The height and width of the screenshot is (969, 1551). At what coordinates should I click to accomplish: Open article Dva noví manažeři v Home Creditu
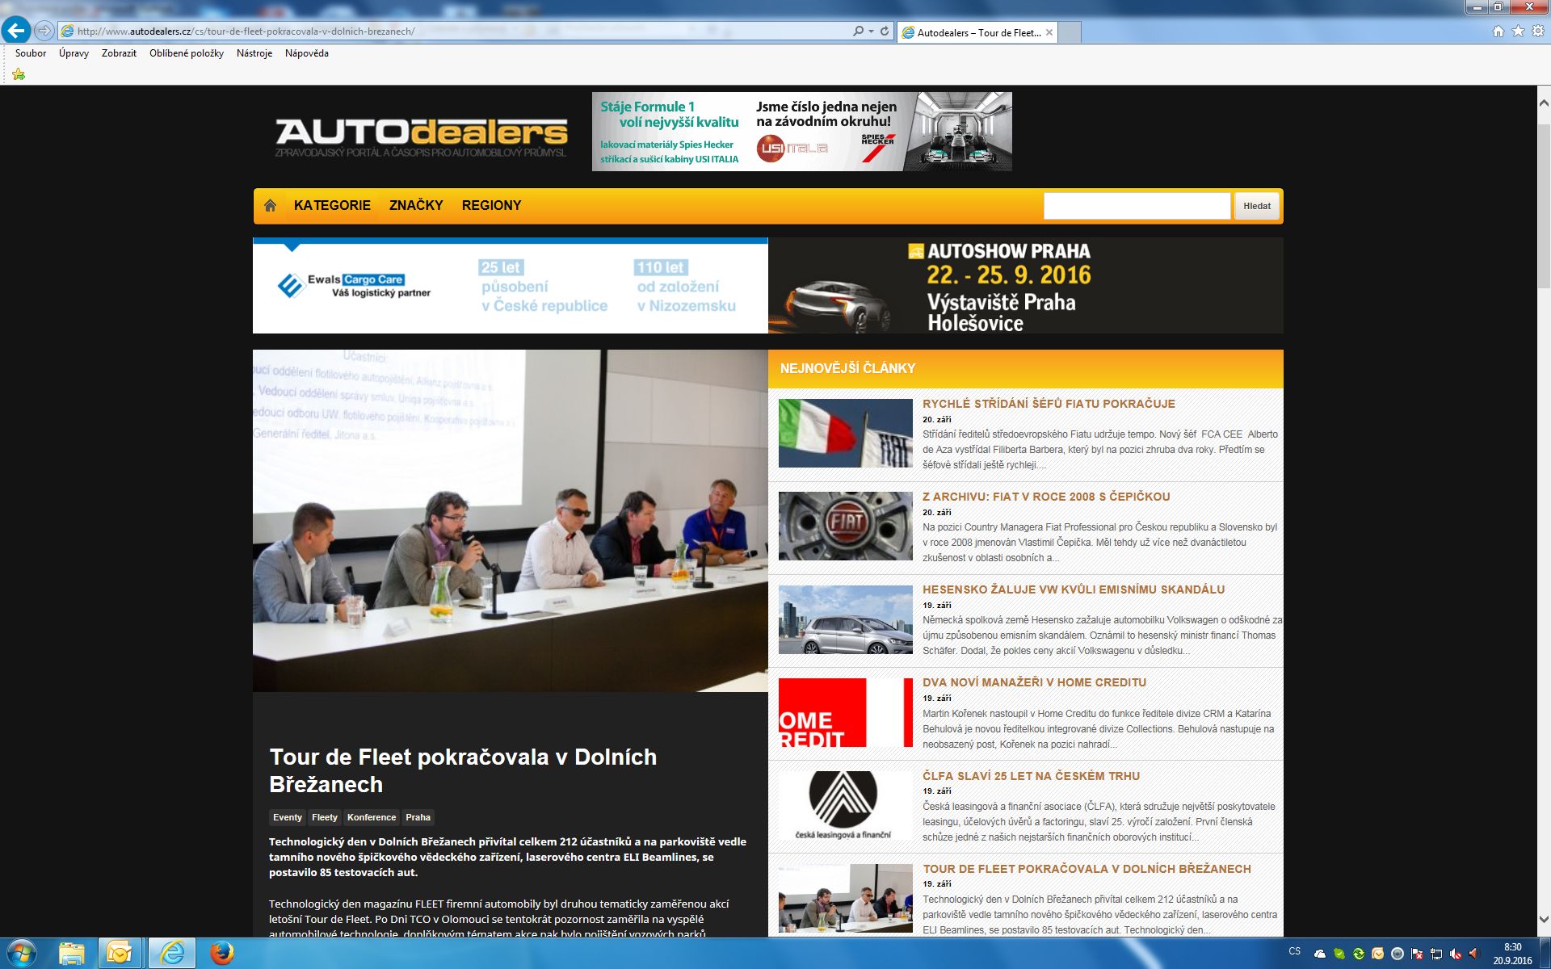(x=1034, y=682)
